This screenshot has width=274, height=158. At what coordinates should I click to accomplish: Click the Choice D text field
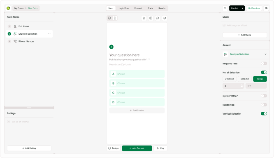[x=137, y=102]
